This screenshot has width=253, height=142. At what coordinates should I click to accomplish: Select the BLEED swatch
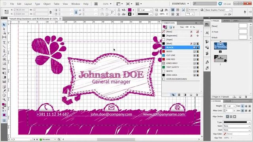click(x=181, y=51)
